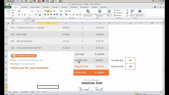Click the fx insert function icon

pos(33,21)
